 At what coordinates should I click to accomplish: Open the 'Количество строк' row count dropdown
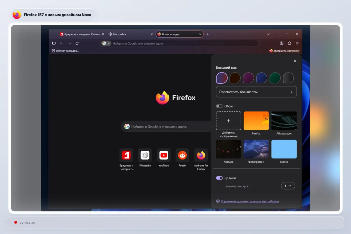(x=288, y=186)
